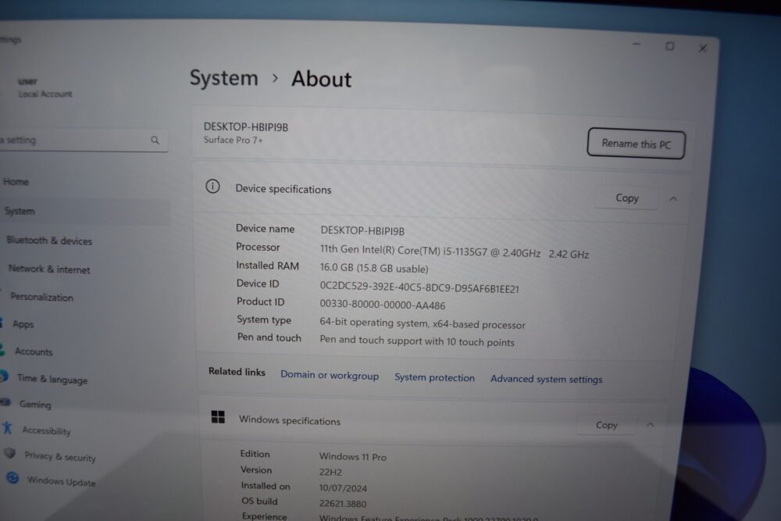Open System protection link
The width and height of the screenshot is (781, 521).
pos(434,377)
